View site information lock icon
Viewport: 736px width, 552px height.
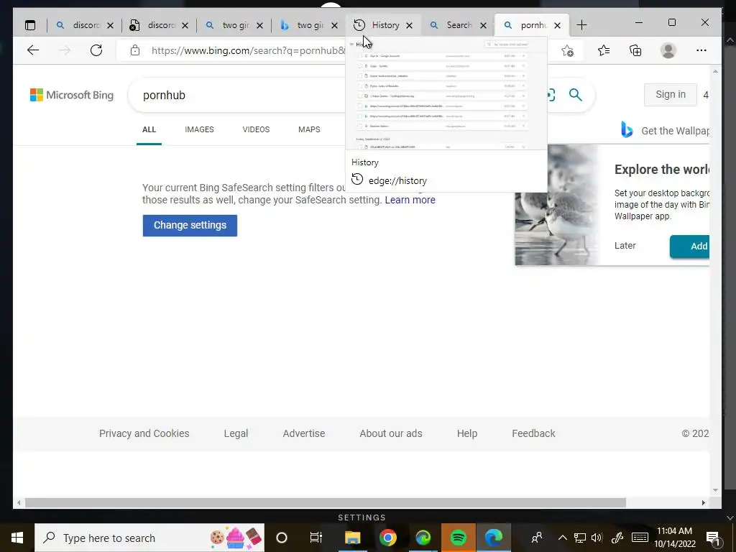tap(135, 50)
